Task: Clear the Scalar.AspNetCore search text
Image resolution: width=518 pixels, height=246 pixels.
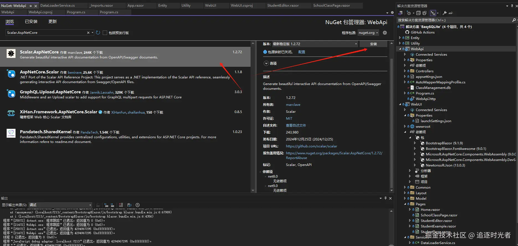Action: (x=88, y=33)
